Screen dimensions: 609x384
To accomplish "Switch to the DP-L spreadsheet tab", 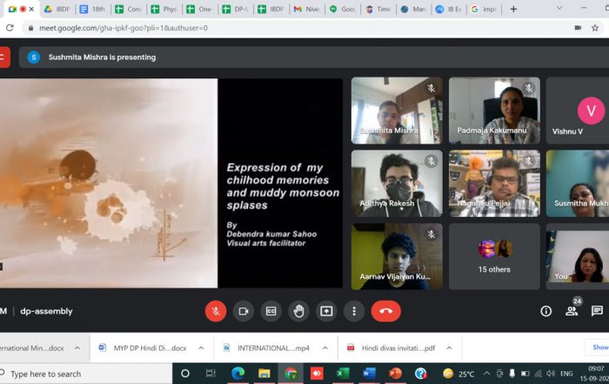I will click(x=236, y=9).
